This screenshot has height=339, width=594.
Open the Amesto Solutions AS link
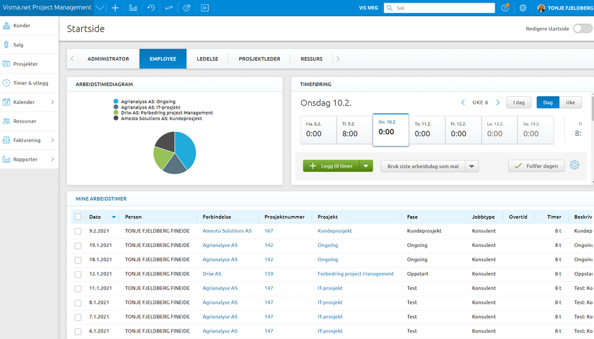227,231
